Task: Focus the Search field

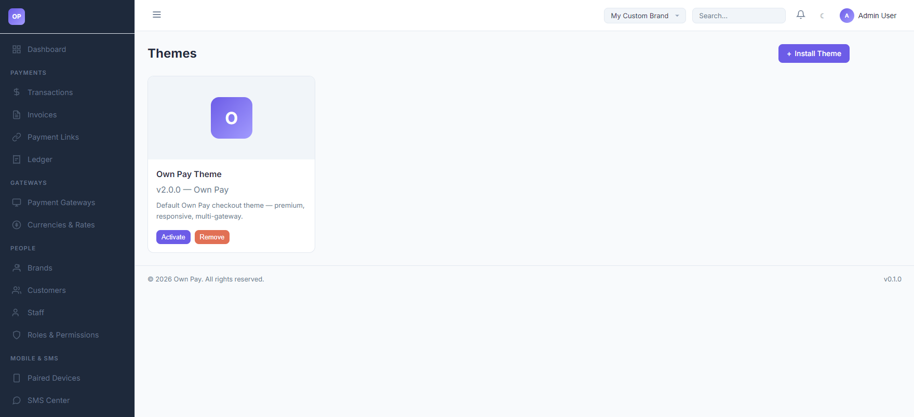Action: pyautogui.click(x=739, y=16)
